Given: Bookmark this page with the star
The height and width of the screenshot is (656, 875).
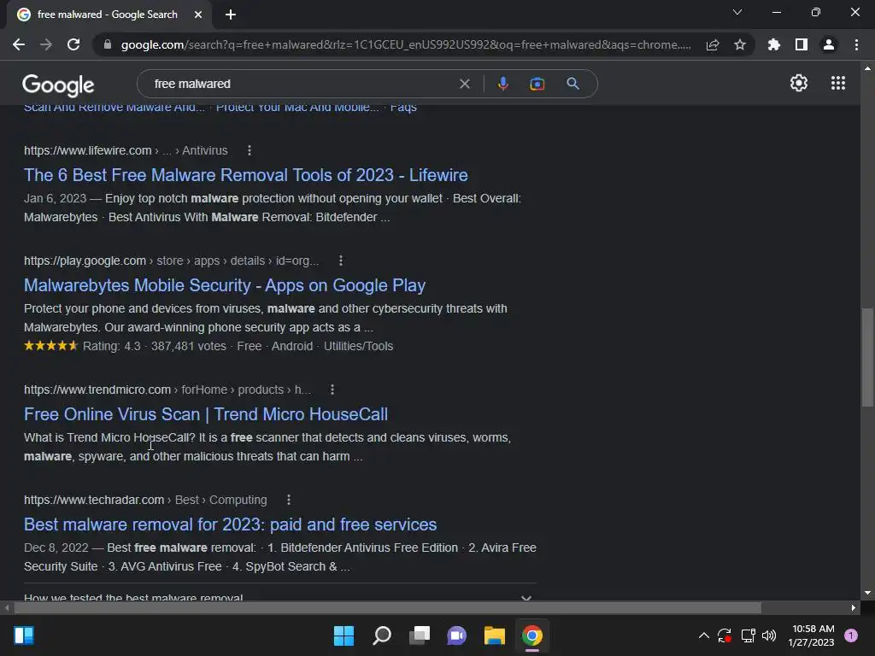Looking at the screenshot, I should click(740, 44).
